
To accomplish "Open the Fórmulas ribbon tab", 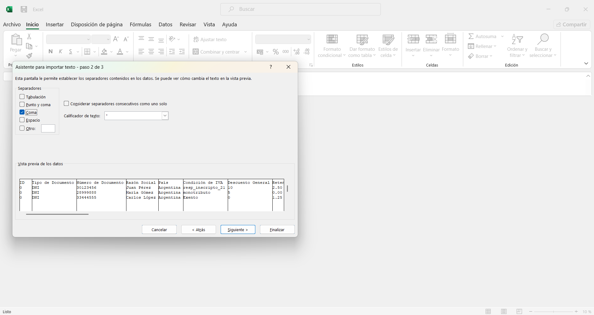I will click(x=140, y=24).
